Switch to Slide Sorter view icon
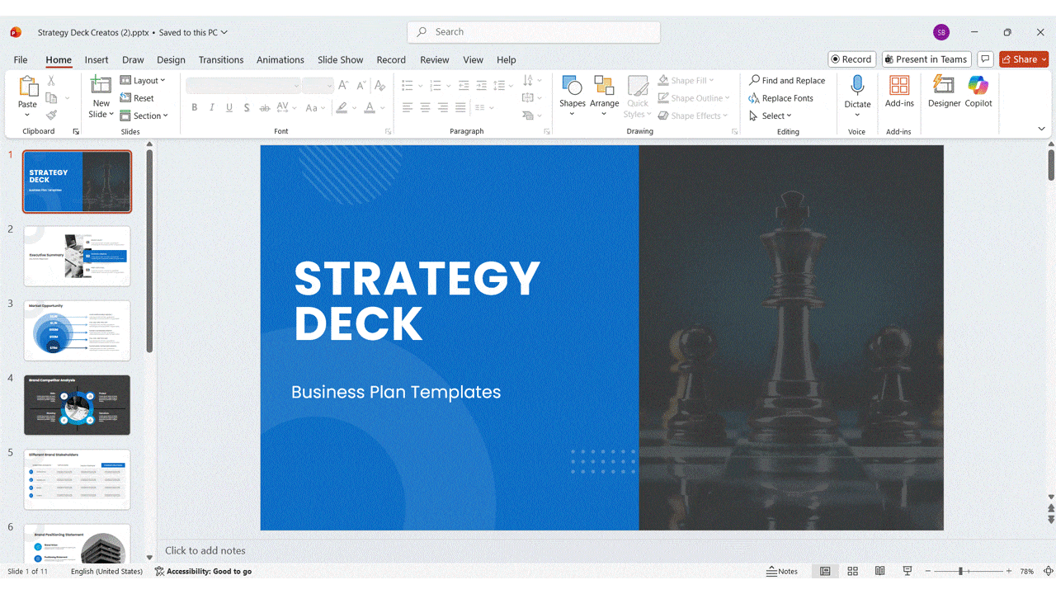Viewport: 1056px width, 594px height. 853,571
